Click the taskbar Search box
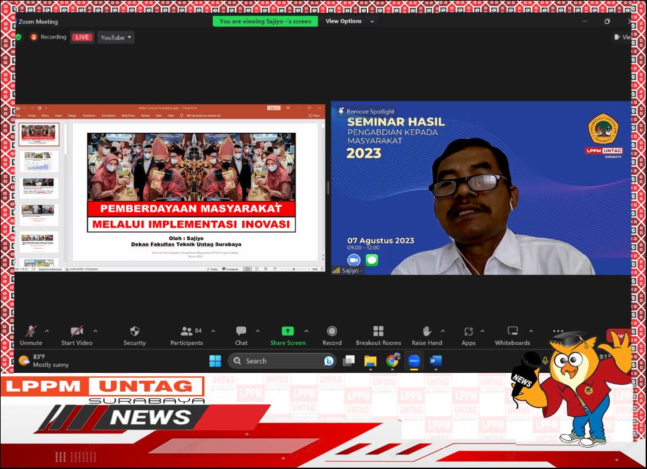 (282, 361)
